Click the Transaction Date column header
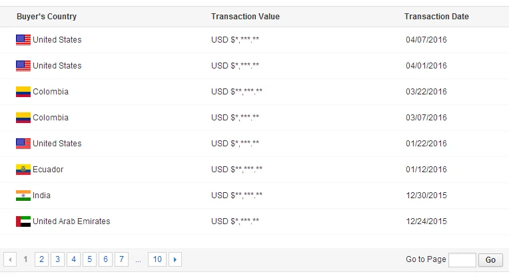This screenshot has width=509, height=276. point(436,17)
